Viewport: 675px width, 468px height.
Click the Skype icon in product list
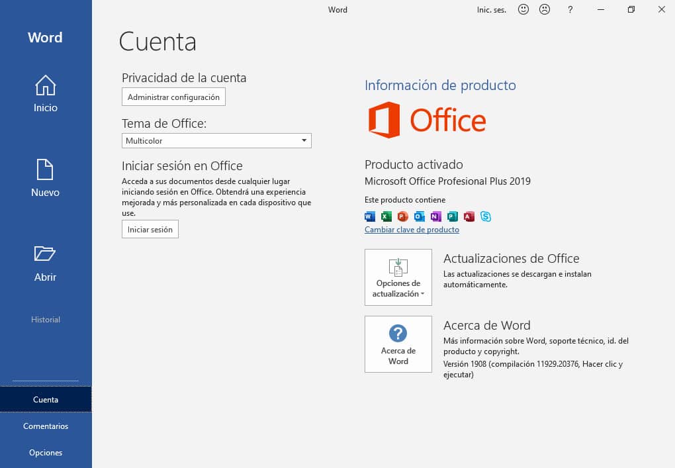click(486, 216)
